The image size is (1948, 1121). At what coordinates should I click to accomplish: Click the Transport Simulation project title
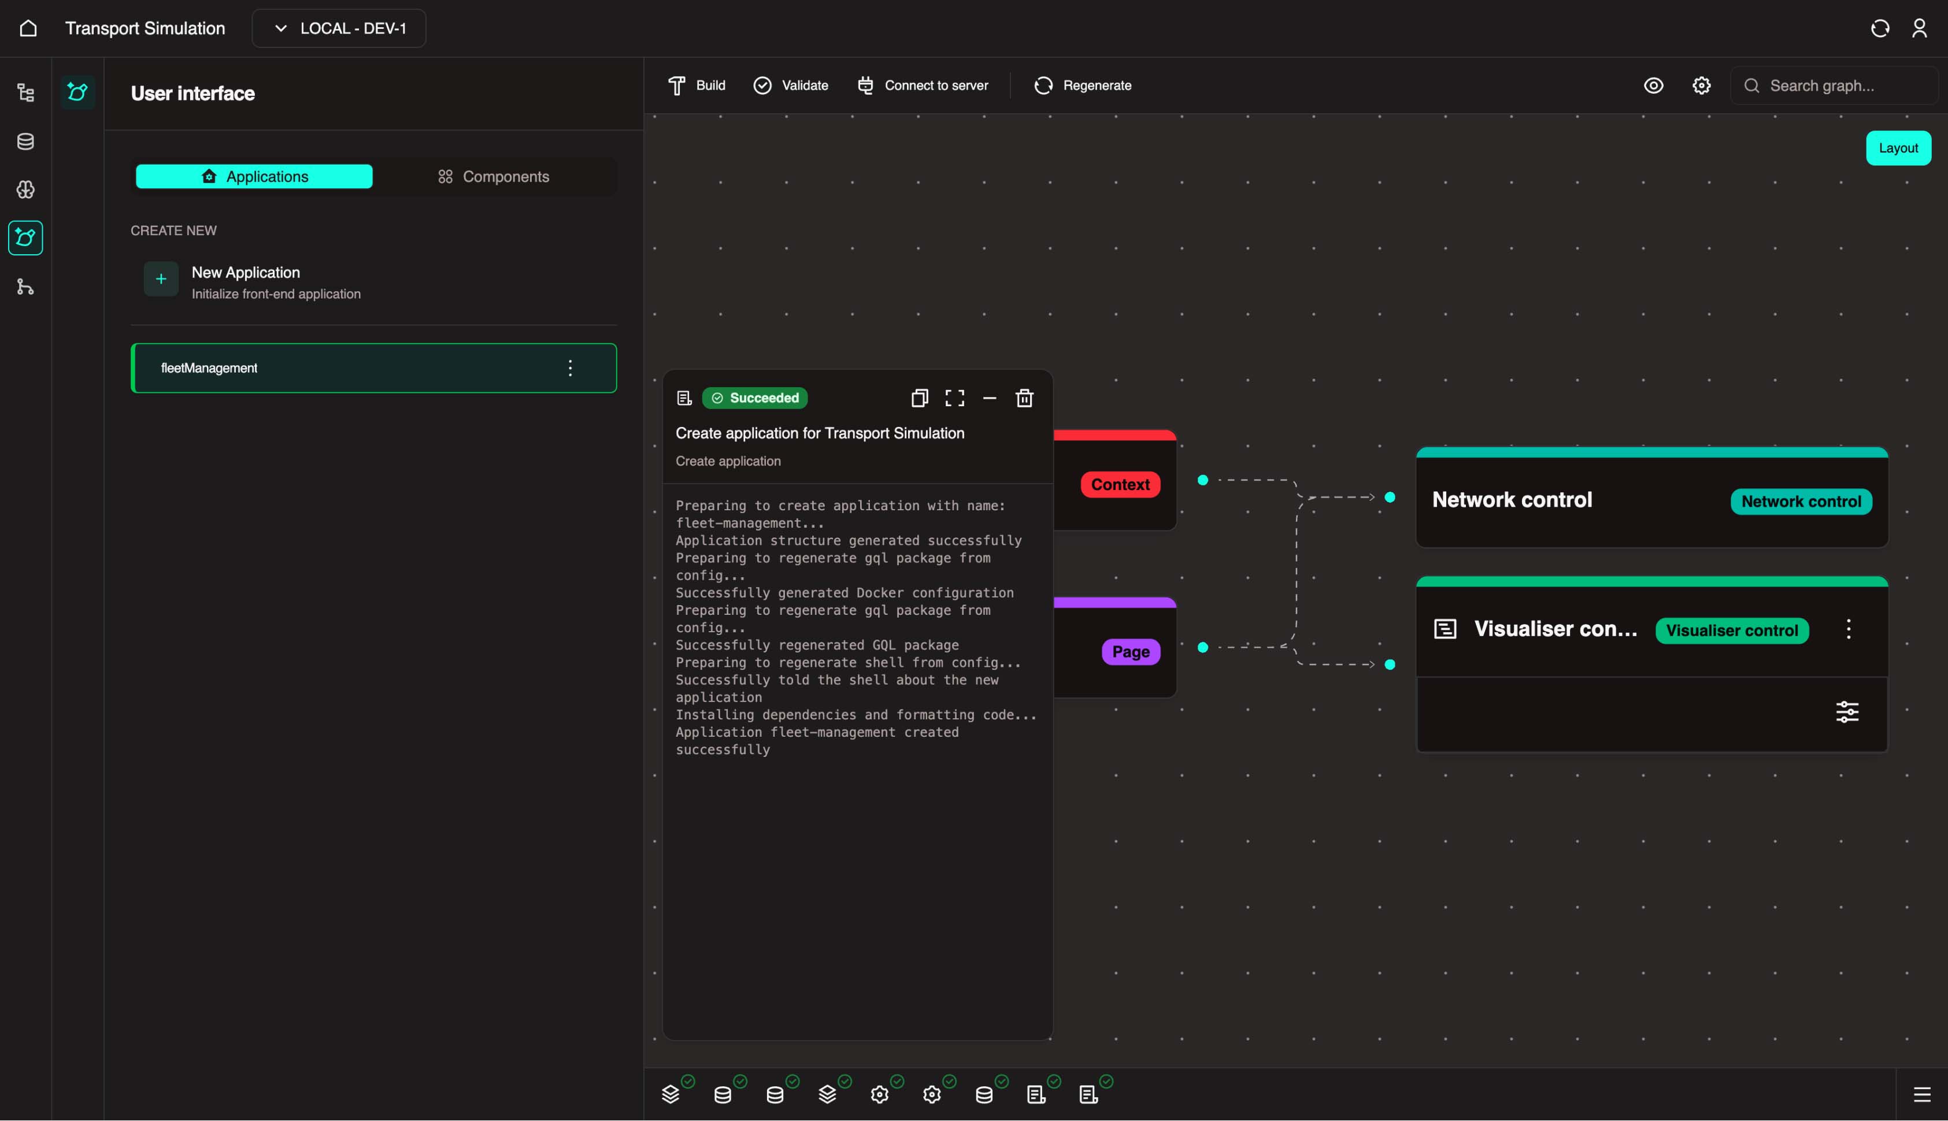click(x=145, y=28)
